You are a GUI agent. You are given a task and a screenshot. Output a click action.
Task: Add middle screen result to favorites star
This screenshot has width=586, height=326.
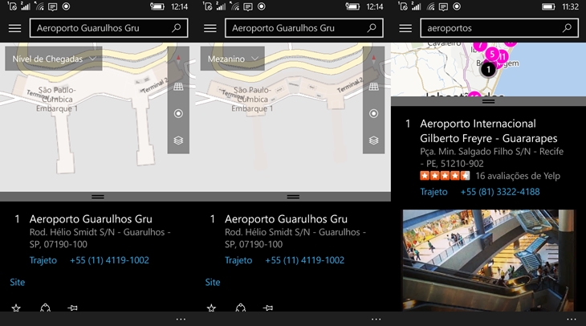click(211, 308)
